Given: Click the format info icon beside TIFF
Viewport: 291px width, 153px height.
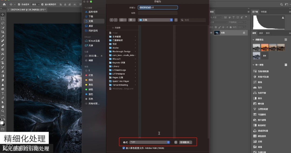Looking at the screenshot, I should pyautogui.click(x=176, y=142).
